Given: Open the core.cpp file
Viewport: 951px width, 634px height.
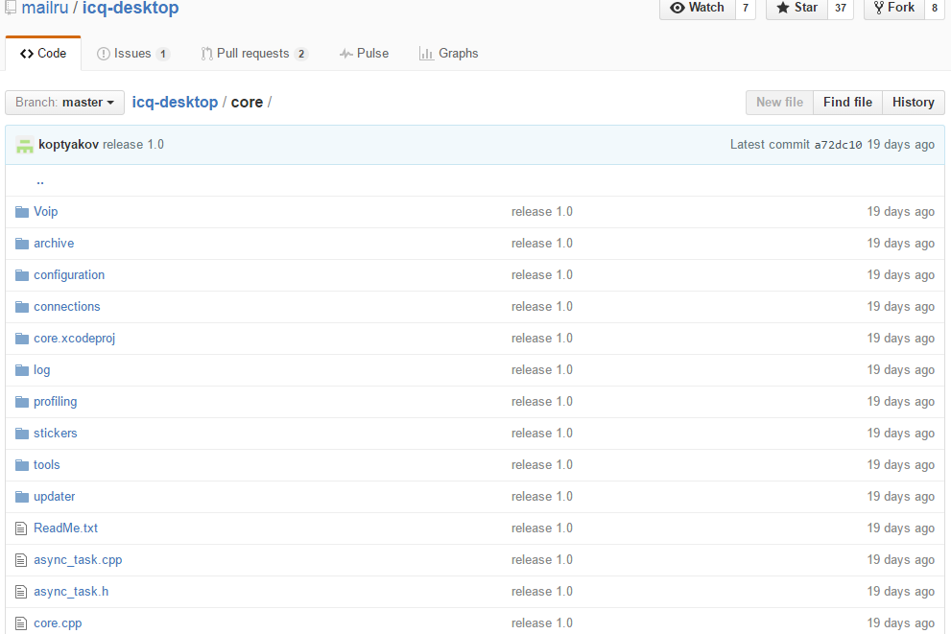Looking at the screenshot, I should (58, 623).
